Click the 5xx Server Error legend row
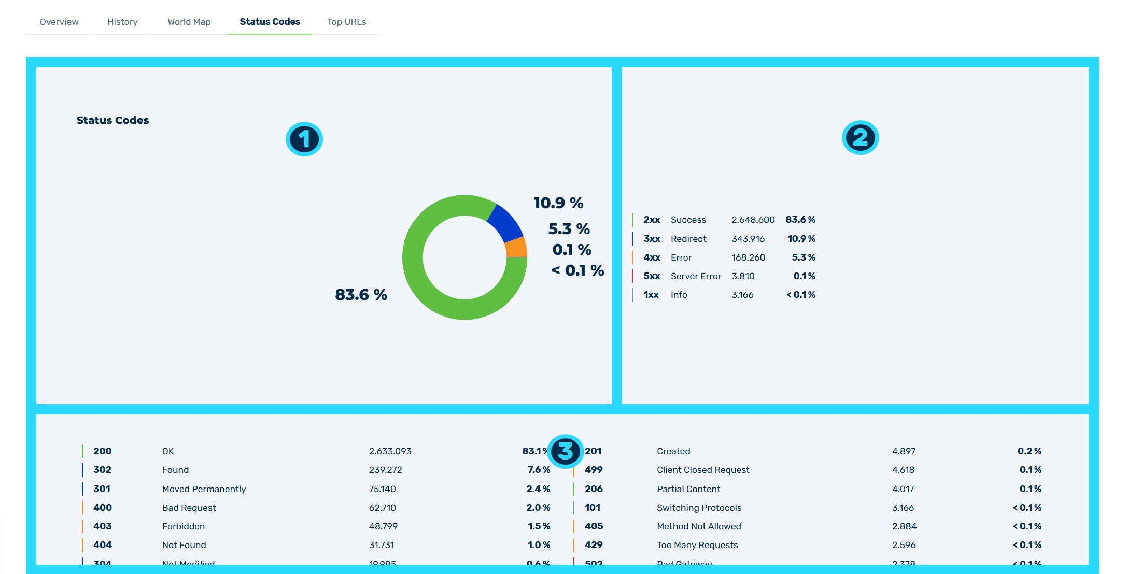 [724, 276]
